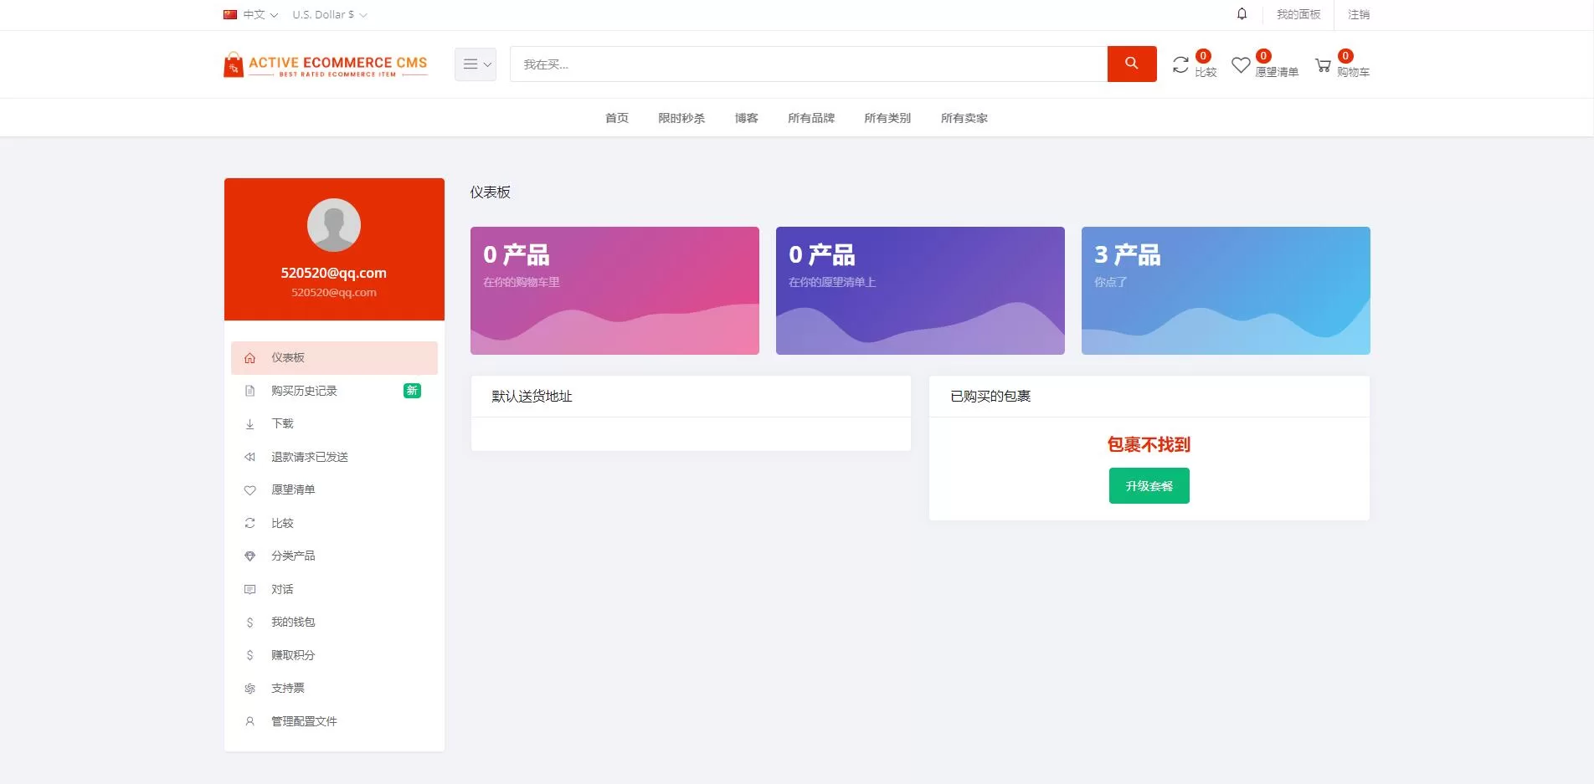
Task: Open 下载 downloads in sidebar
Action: pyautogui.click(x=282, y=423)
